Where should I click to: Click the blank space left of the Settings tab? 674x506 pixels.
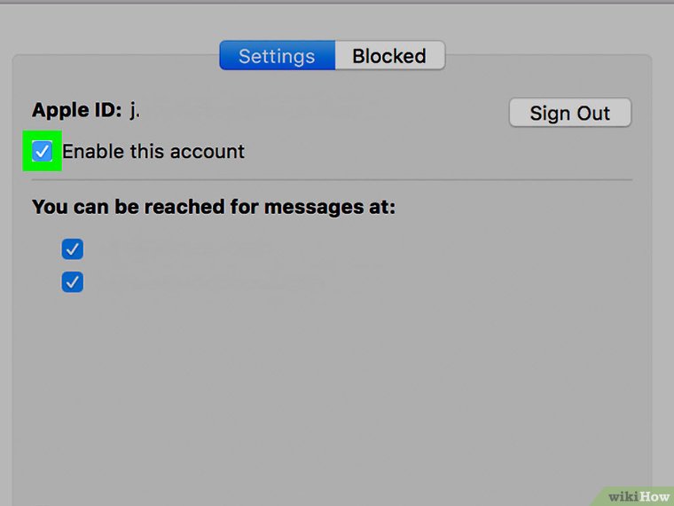[x=115, y=56]
